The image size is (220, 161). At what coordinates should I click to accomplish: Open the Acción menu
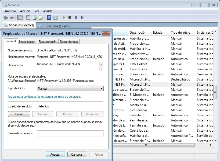(25, 11)
